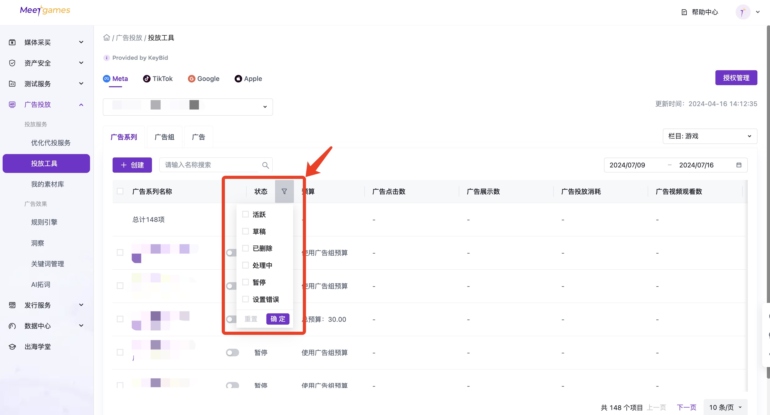Check the 暂停 filter option

[245, 282]
